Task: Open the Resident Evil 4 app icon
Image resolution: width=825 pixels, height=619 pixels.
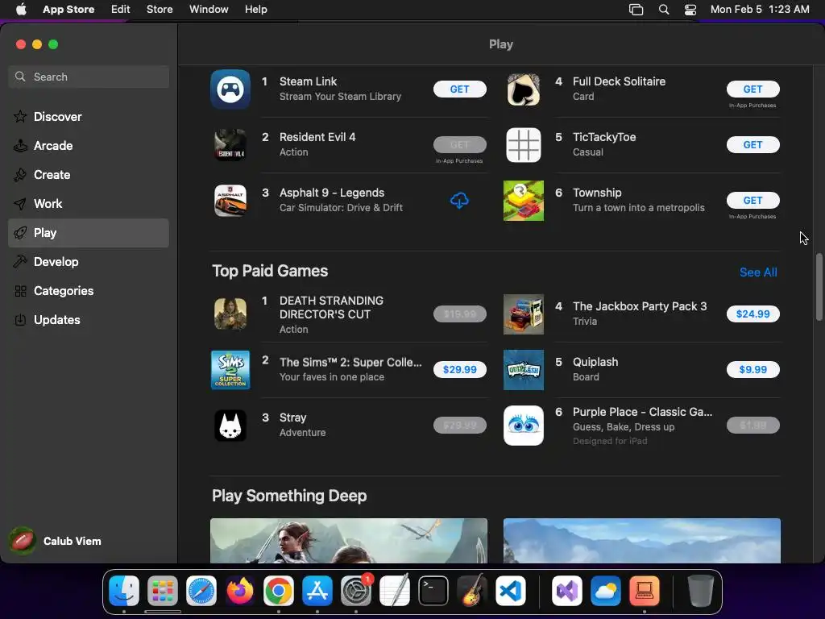Action: pyautogui.click(x=230, y=145)
